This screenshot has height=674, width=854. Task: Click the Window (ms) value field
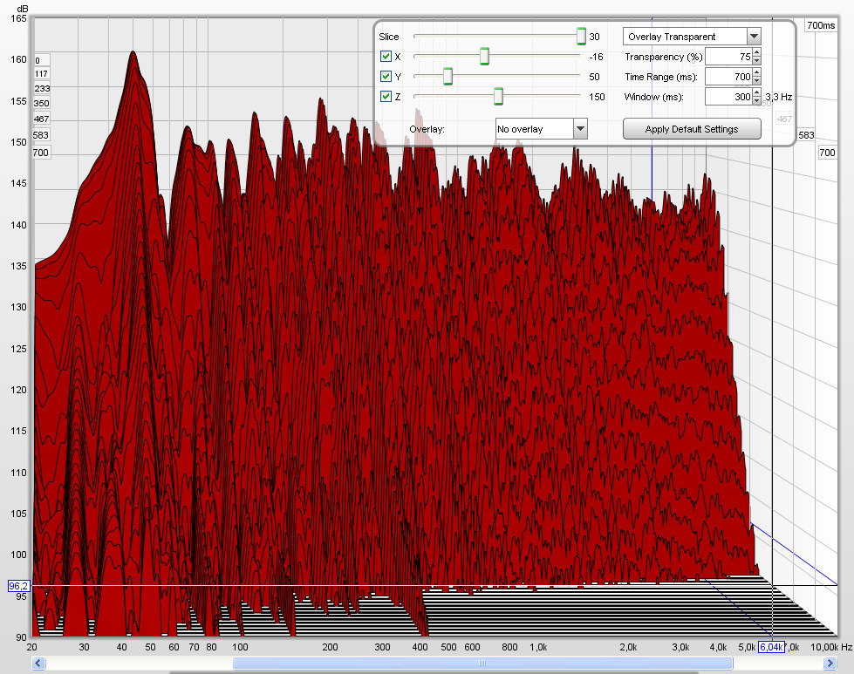[x=728, y=97]
